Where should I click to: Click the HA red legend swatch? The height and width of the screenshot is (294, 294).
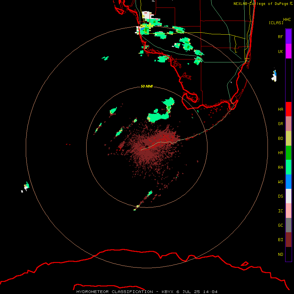click(x=288, y=109)
